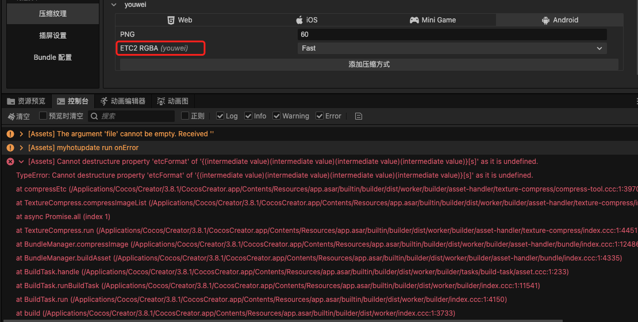Click the PNG format label
This screenshot has height=322, width=638.
[x=128, y=34]
